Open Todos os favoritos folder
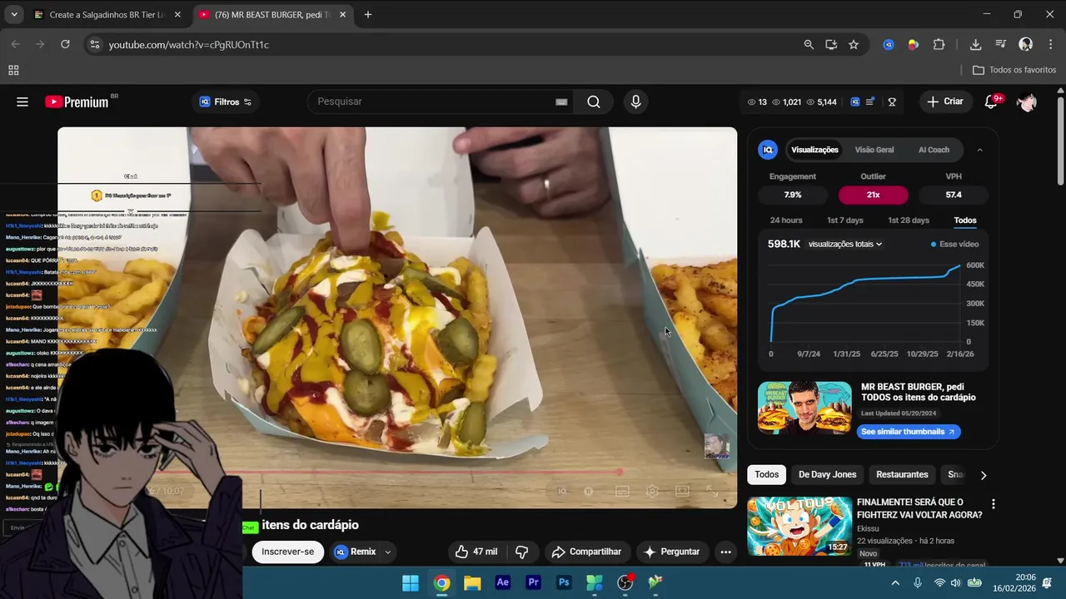1066x599 pixels. click(1014, 70)
